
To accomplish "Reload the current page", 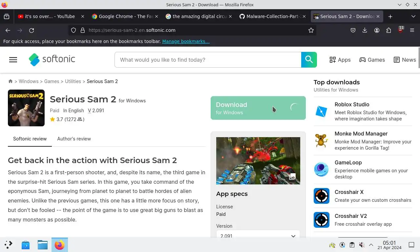I will pos(31,30).
